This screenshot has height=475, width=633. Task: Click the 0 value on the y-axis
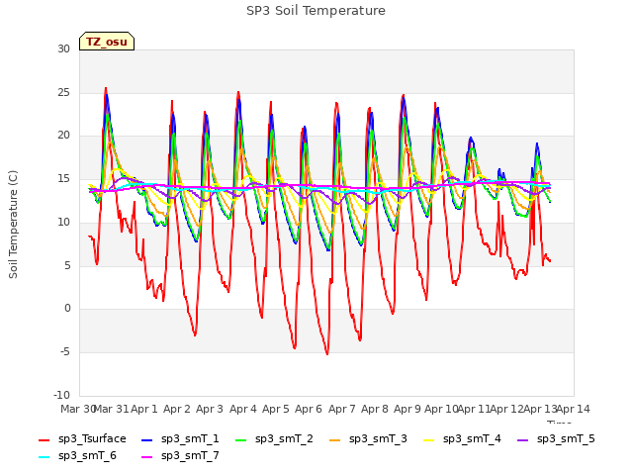tap(67, 308)
